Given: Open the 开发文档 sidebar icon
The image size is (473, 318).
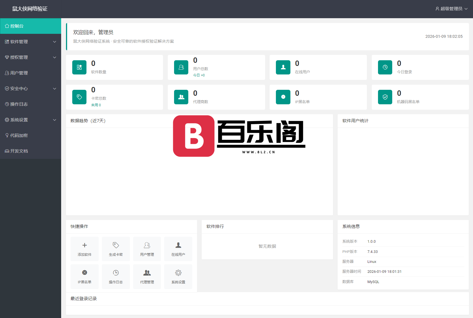Looking at the screenshot, I should point(7,151).
